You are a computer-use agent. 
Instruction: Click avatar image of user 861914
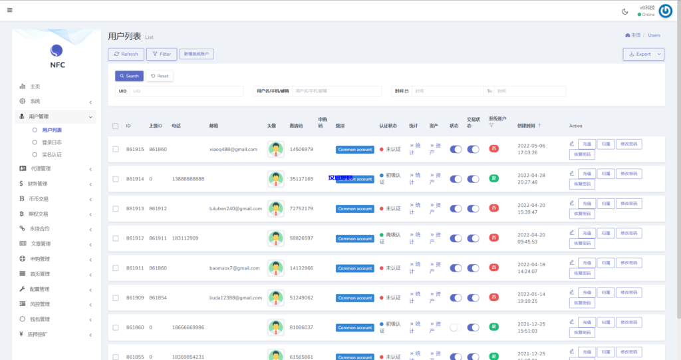(275, 179)
